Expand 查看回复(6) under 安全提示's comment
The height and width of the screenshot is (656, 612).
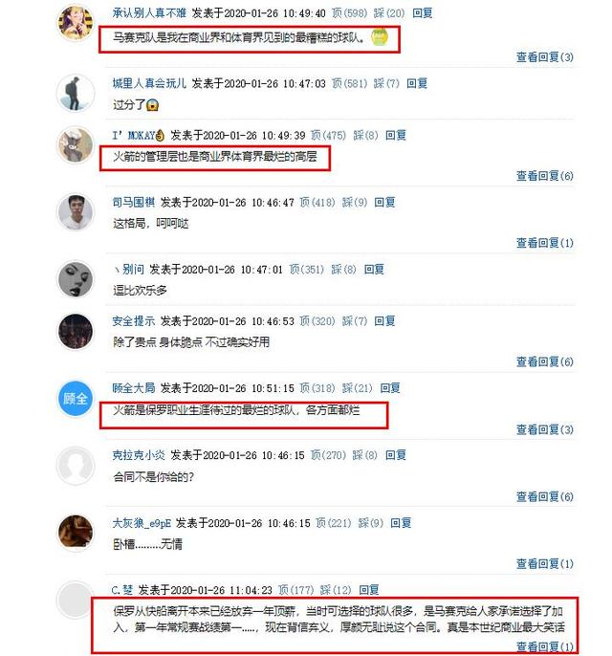pyautogui.click(x=545, y=361)
